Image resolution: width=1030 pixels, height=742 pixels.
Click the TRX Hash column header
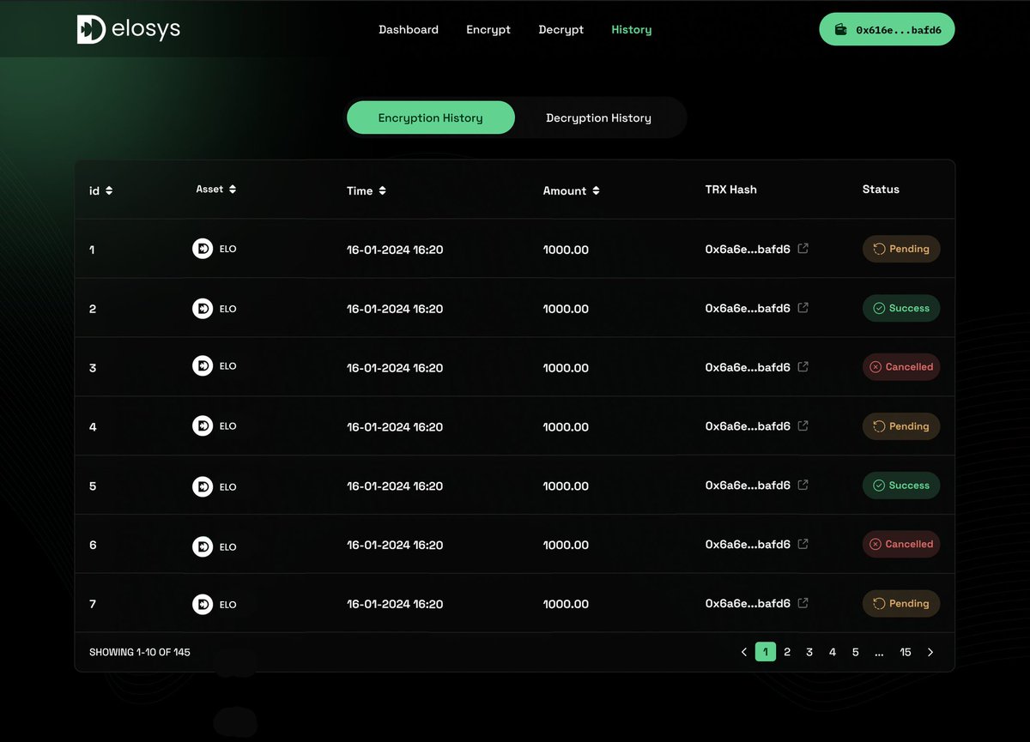731,190
